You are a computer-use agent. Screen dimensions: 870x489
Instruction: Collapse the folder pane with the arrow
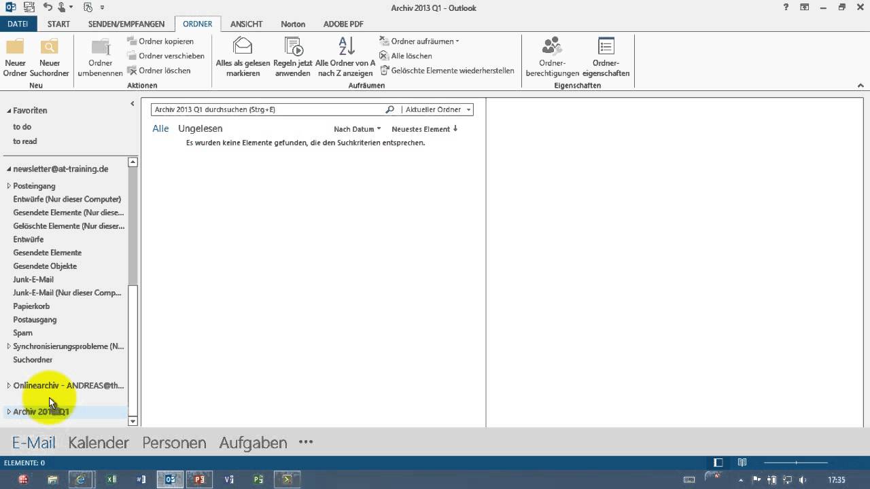pos(133,103)
